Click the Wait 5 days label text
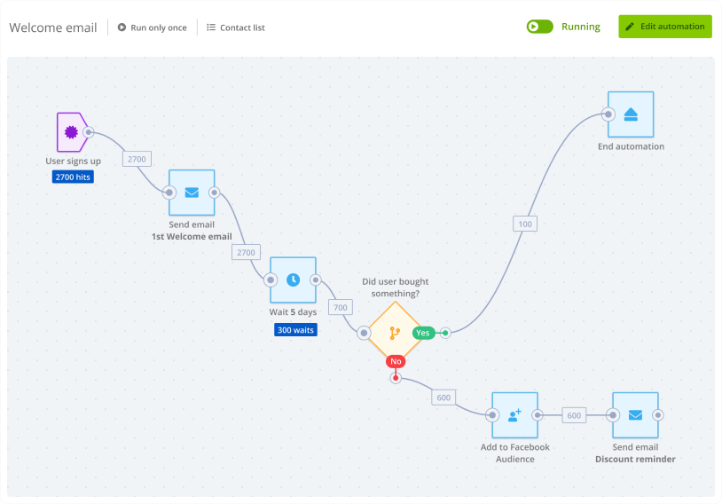Screen dimensions: 722x504 293,311
